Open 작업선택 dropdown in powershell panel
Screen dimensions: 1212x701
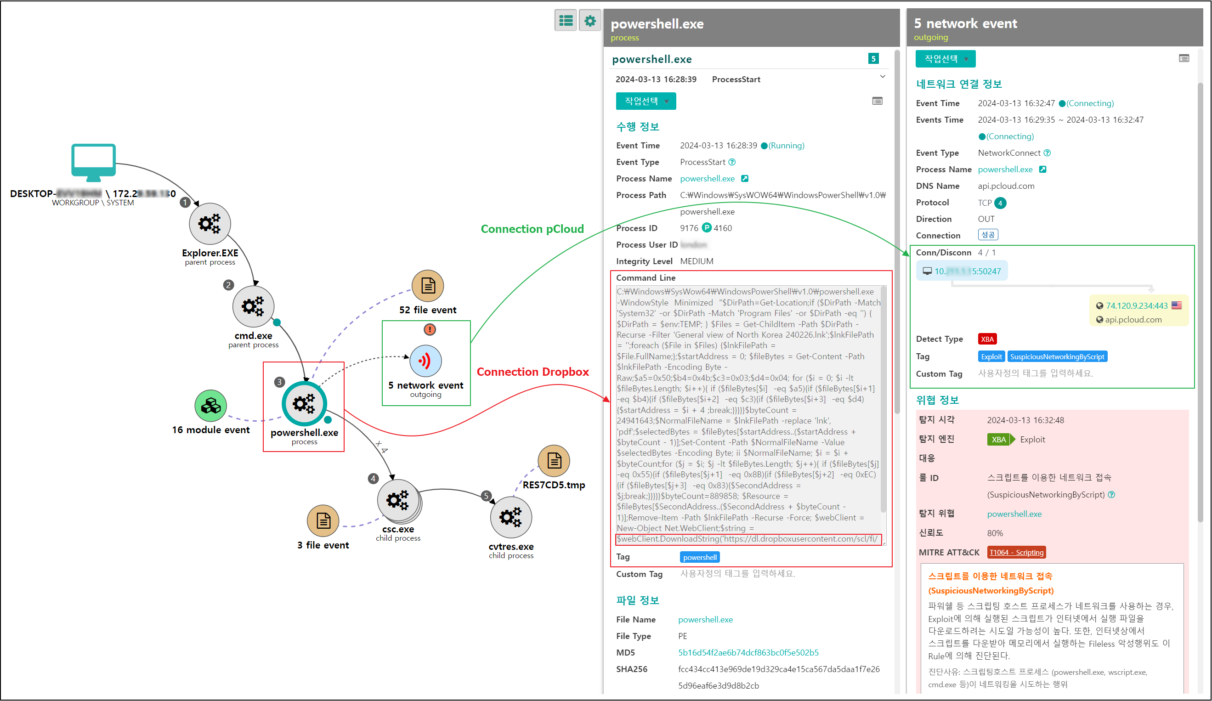(x=646, y=101)
